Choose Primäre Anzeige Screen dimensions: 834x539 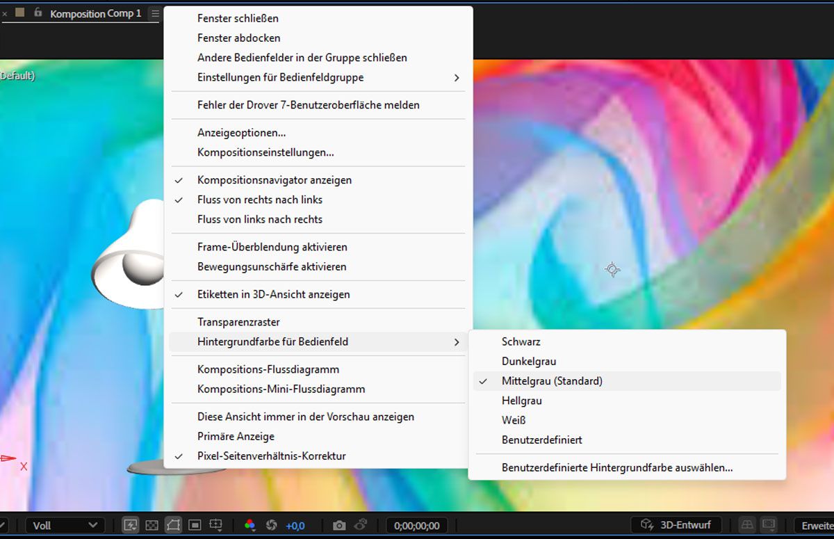pyautogui.click(x=318, y=436)
